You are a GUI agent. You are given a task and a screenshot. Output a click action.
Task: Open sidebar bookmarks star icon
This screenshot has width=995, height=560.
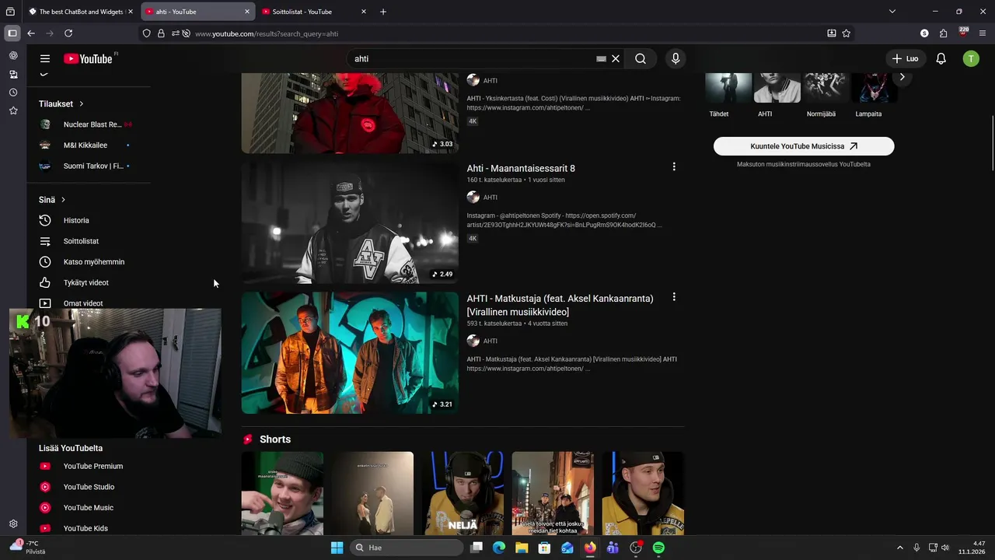pyautogui.click(x=13, y=111)
